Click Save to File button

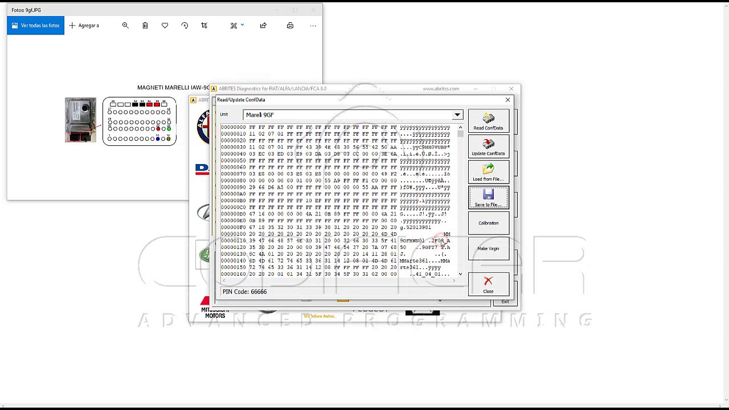click(488, 198)
